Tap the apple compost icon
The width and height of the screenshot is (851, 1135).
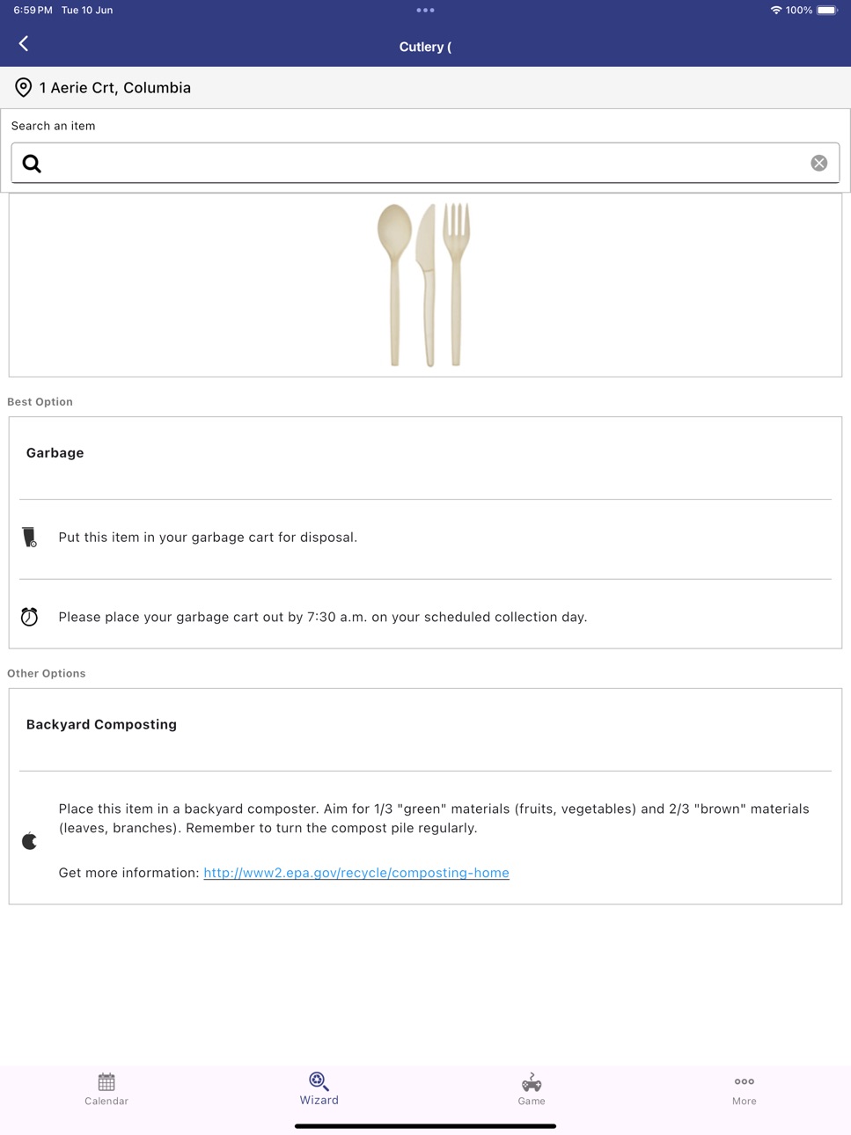click(x=29, y=841)
